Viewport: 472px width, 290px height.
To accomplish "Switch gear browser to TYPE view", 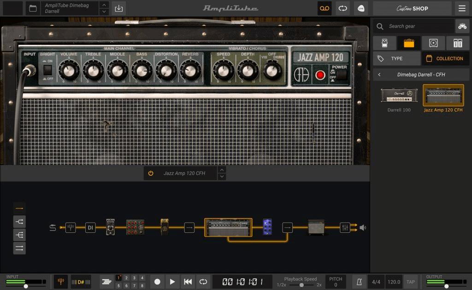I will 397,59.
